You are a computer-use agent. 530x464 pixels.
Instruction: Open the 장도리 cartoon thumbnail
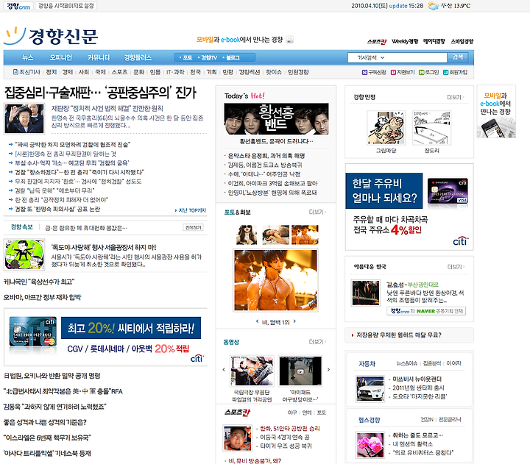tap(431, 128)
